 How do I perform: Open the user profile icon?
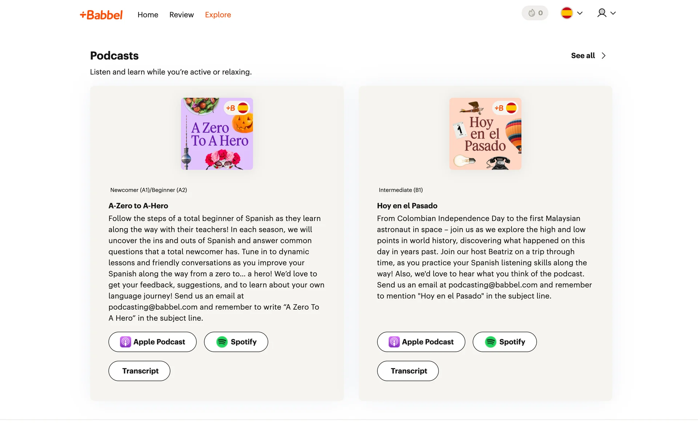[x=602, y=13]
